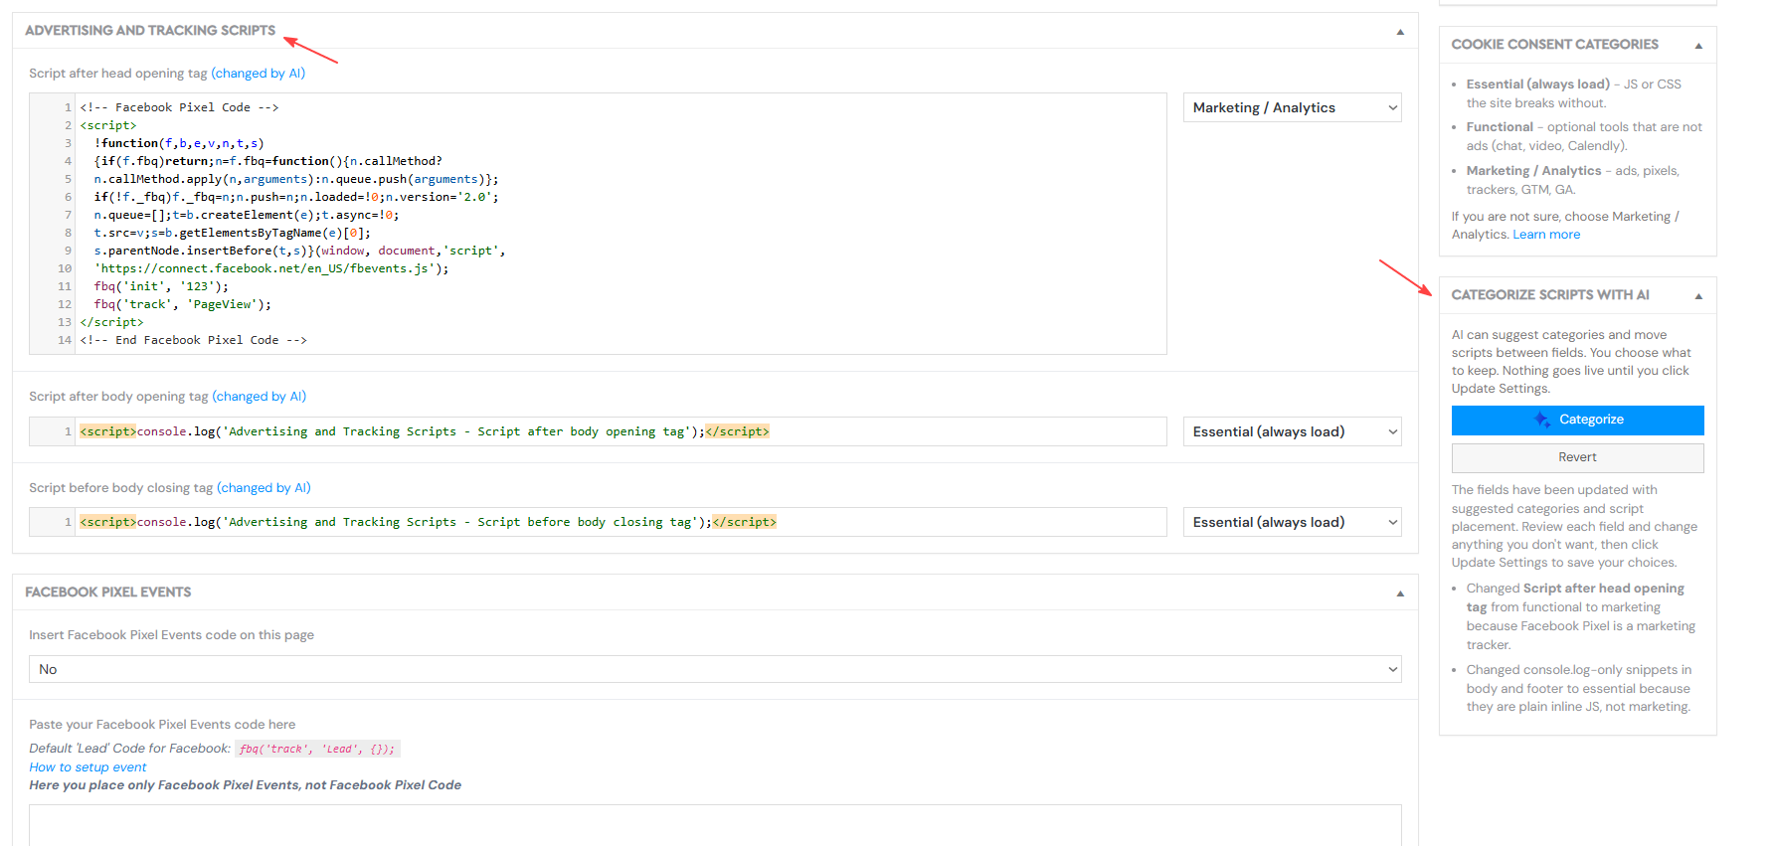This screenshot has width=1773, height=846.
Task: Open category dropdown for body closing tag script
Action: click(x=1292, y=522)
